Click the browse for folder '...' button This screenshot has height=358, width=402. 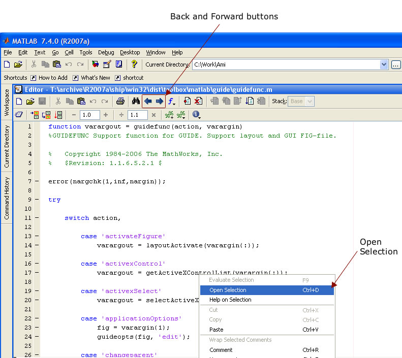point(396,64)
